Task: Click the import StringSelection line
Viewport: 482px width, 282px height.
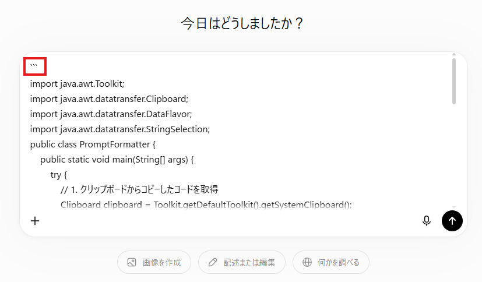Action: tap(120, 129)
